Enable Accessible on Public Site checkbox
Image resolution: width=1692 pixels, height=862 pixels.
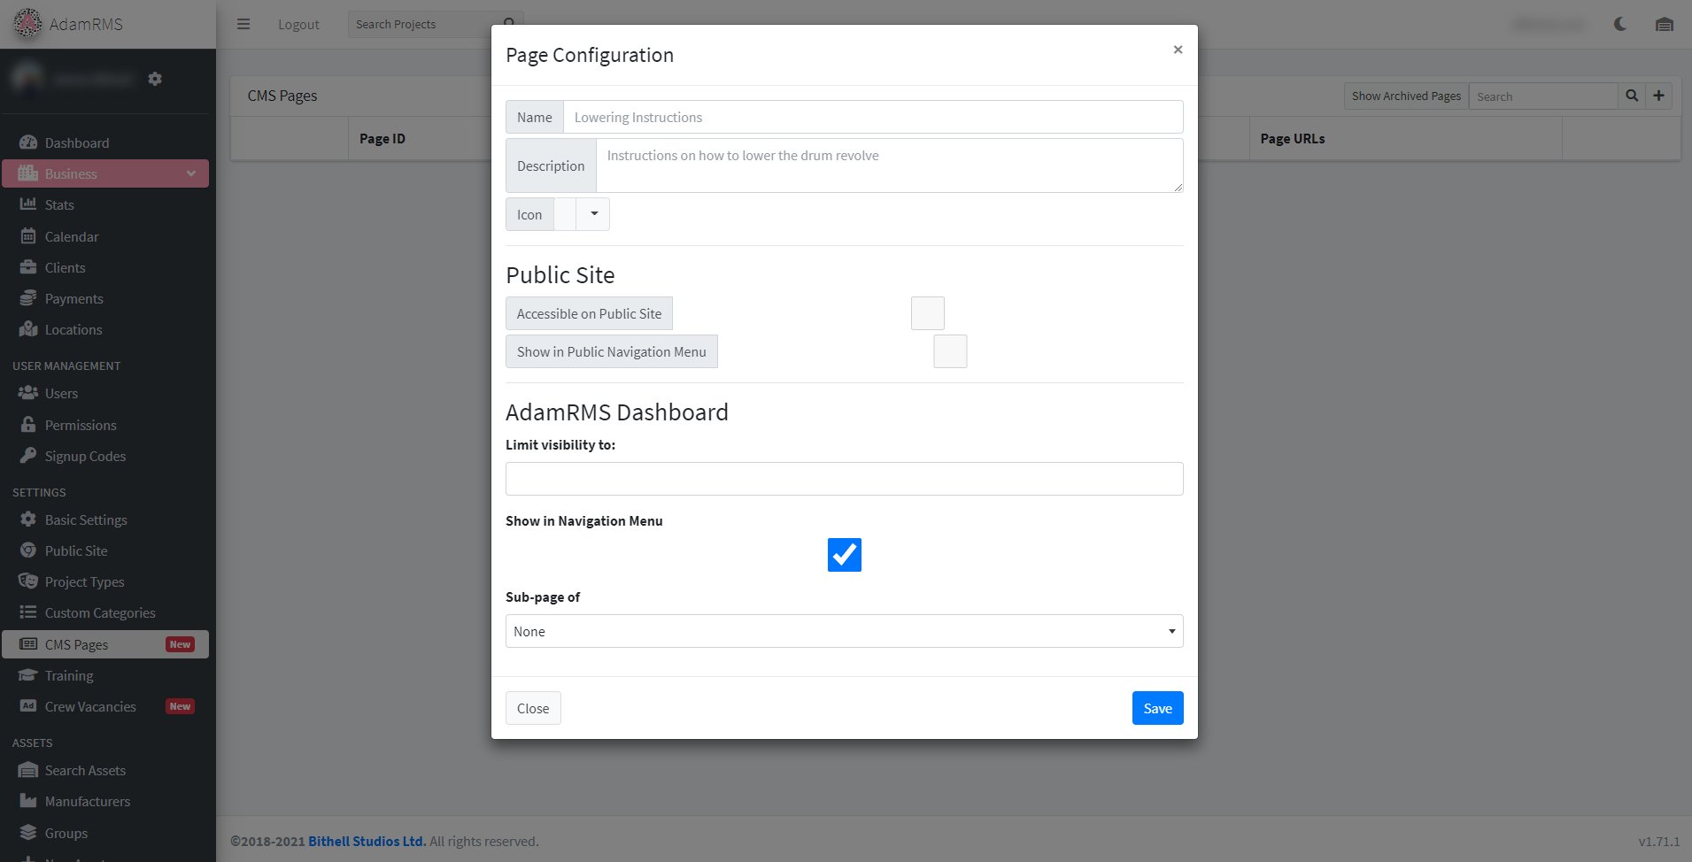(x=927, y=313)
